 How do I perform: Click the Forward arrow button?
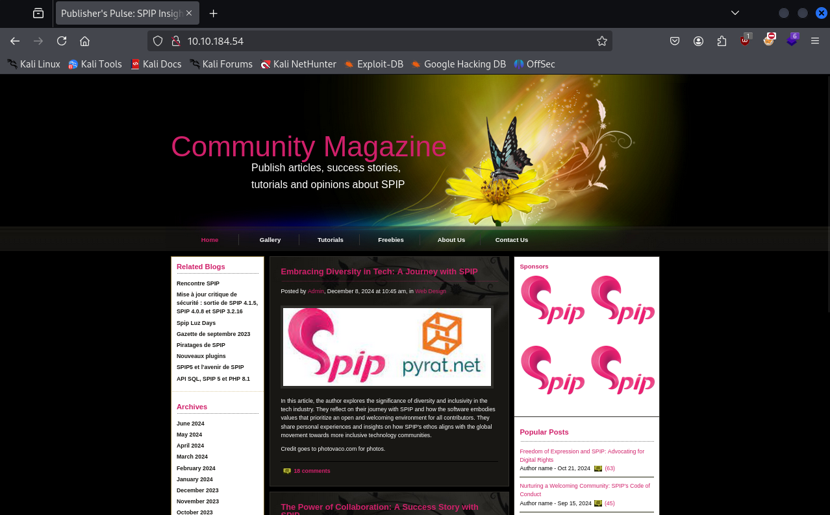click(38, 41)
